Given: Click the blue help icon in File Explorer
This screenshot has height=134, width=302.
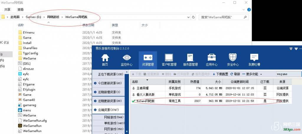Looking at the screenshot, I should coord(249,10).
